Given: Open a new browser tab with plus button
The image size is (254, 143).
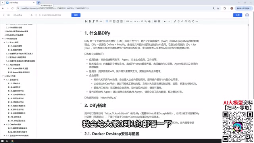Looking at the screenshot, I should coord(39,3).
